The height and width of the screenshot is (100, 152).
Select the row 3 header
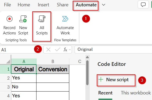tap(6, 87)
